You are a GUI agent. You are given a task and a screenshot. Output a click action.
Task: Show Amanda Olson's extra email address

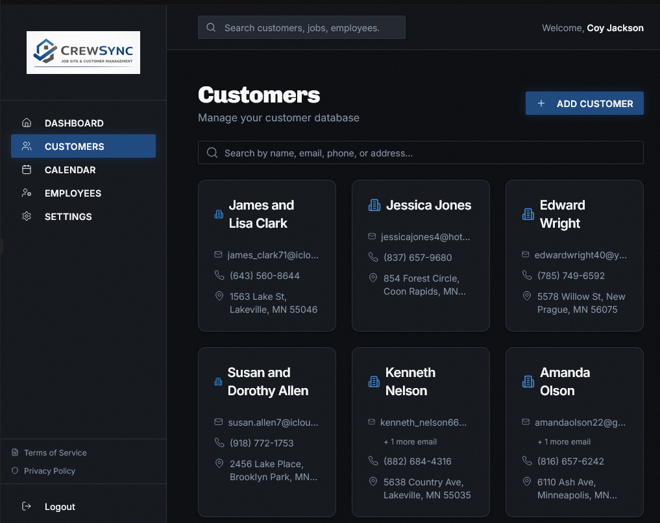coord(564,441)
